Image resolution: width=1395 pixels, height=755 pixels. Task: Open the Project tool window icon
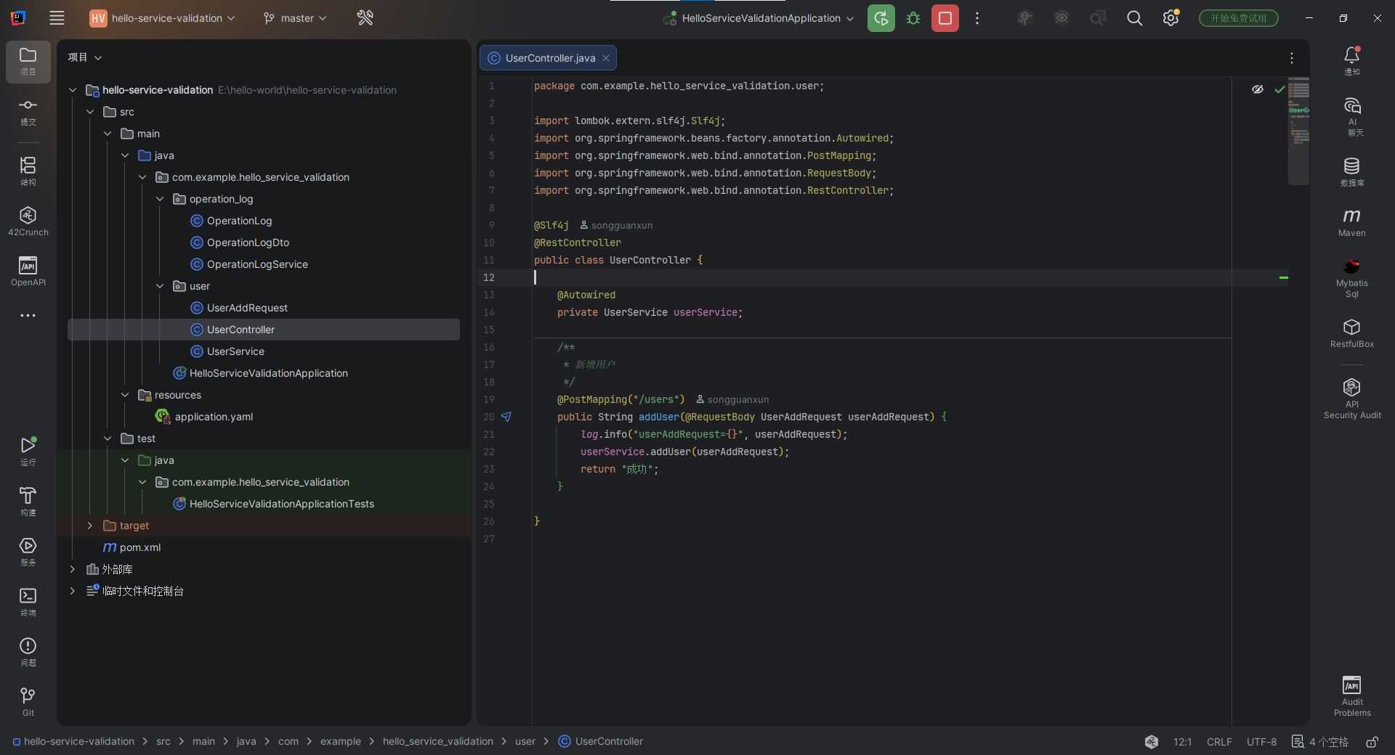tap(28, 61)
